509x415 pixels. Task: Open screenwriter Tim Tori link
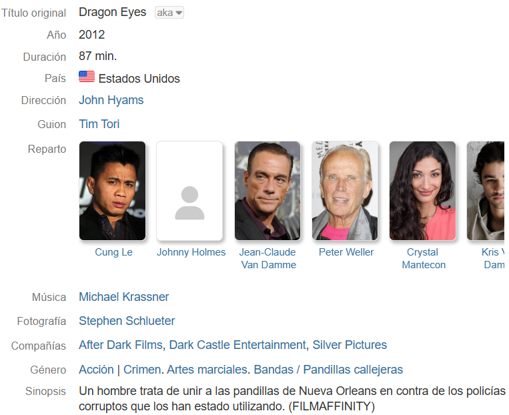click(99, 124)
